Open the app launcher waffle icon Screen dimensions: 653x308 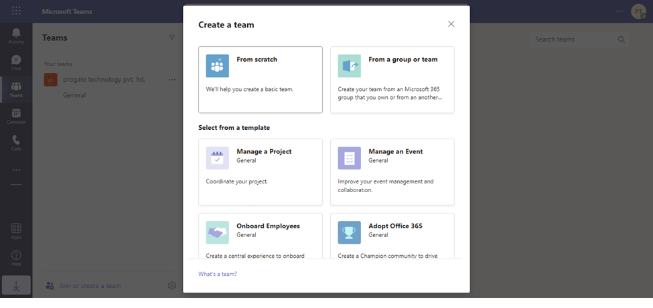point(16,11)
